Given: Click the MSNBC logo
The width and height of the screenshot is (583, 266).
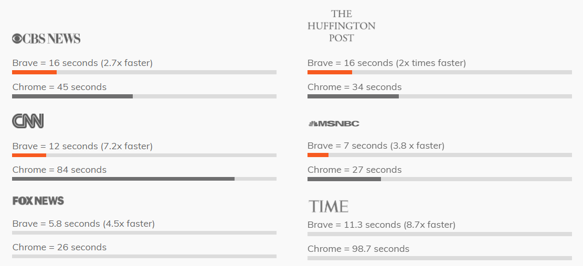Looking at the screenshot, I should (x=334, y=124).
